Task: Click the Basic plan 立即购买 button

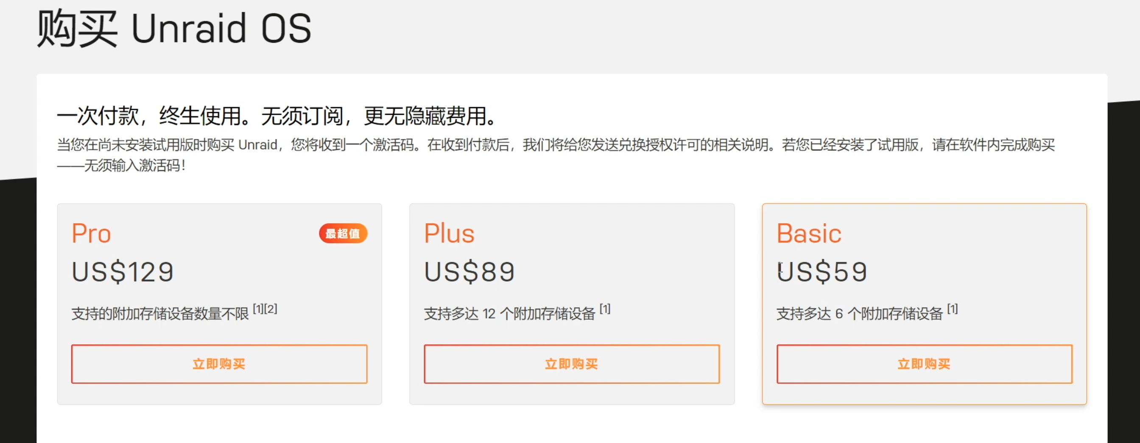Action: point(924,364)
